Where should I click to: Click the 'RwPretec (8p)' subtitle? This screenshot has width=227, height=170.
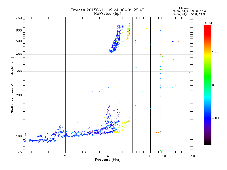pos(108,14)
